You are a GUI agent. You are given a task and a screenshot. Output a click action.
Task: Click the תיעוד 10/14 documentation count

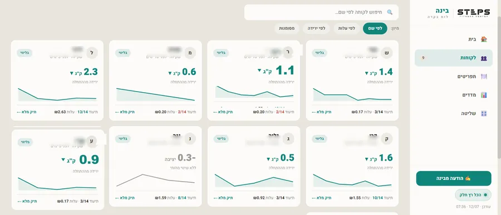click(383, 198)
